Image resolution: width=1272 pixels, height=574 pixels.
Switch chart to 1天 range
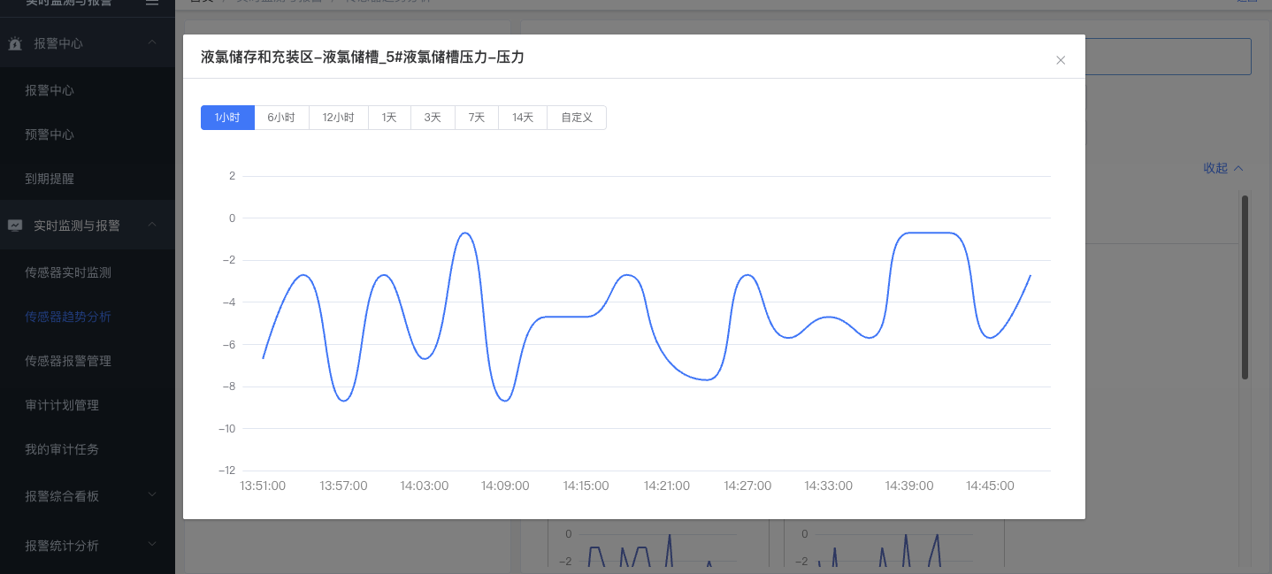(389, 118)
